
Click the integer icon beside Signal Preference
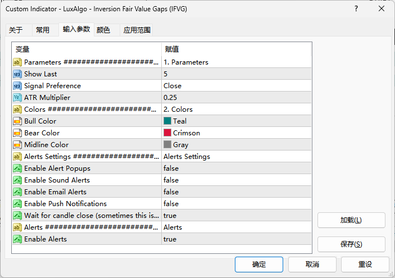[17, 86]
